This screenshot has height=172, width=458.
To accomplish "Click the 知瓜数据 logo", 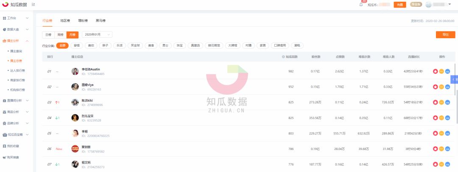I will click(x=14, y=4).
